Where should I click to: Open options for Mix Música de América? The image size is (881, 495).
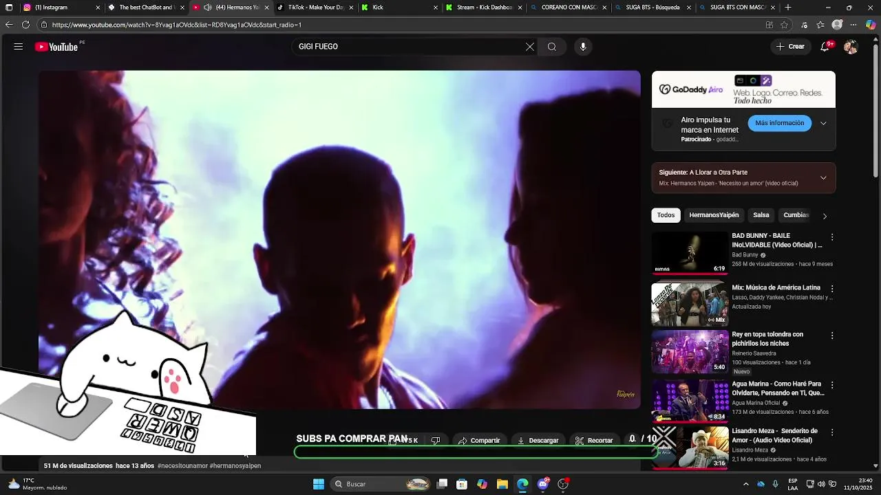click(832, 289)
